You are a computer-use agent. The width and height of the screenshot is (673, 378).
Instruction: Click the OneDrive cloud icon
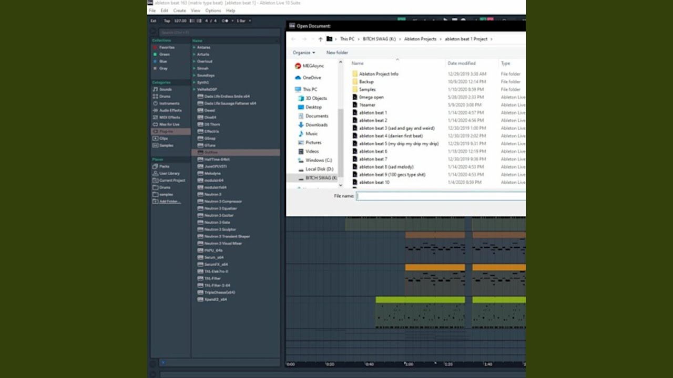[298, 78]
